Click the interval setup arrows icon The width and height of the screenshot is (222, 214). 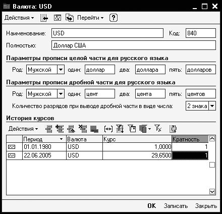coord(108,129)
